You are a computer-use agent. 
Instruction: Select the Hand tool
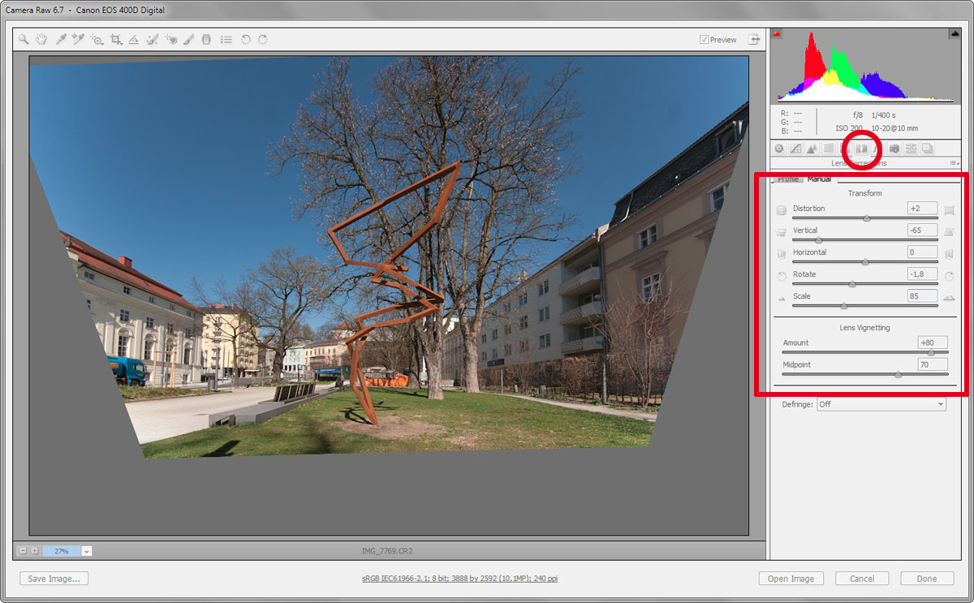[41, 39]
